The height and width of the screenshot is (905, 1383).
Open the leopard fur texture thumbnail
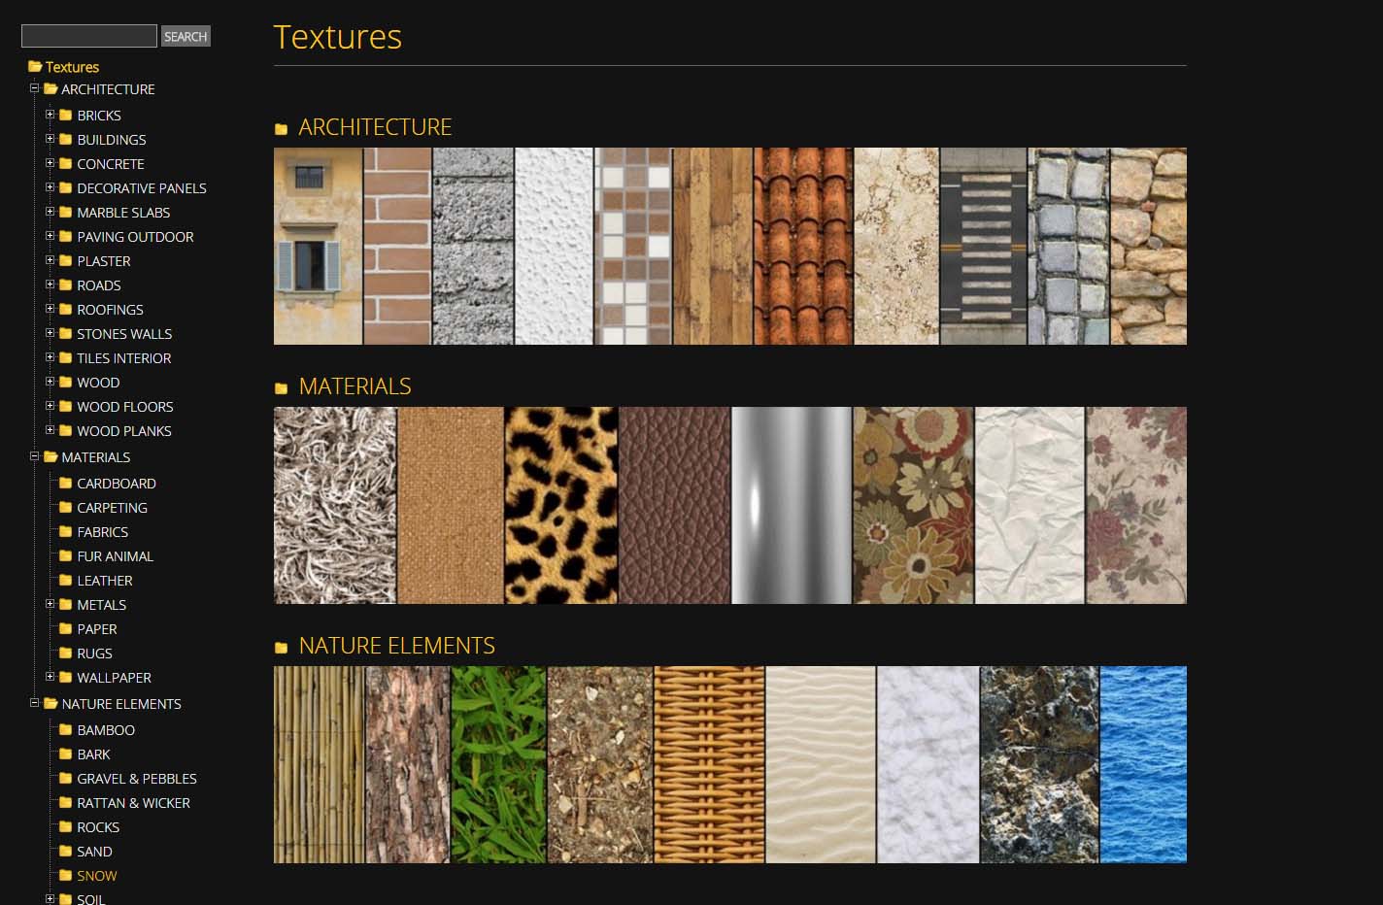pyautogui.click(x=560, y=505)
